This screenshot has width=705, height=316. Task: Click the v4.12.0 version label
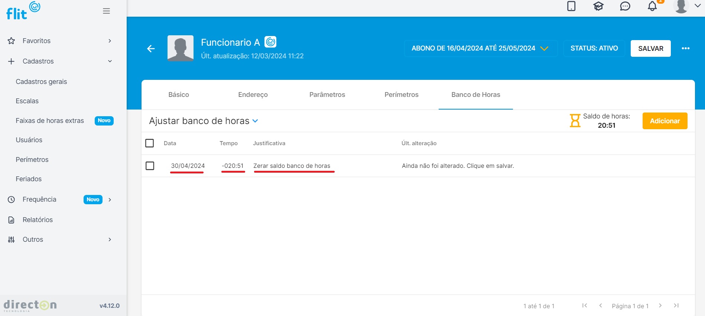[110, 306]
